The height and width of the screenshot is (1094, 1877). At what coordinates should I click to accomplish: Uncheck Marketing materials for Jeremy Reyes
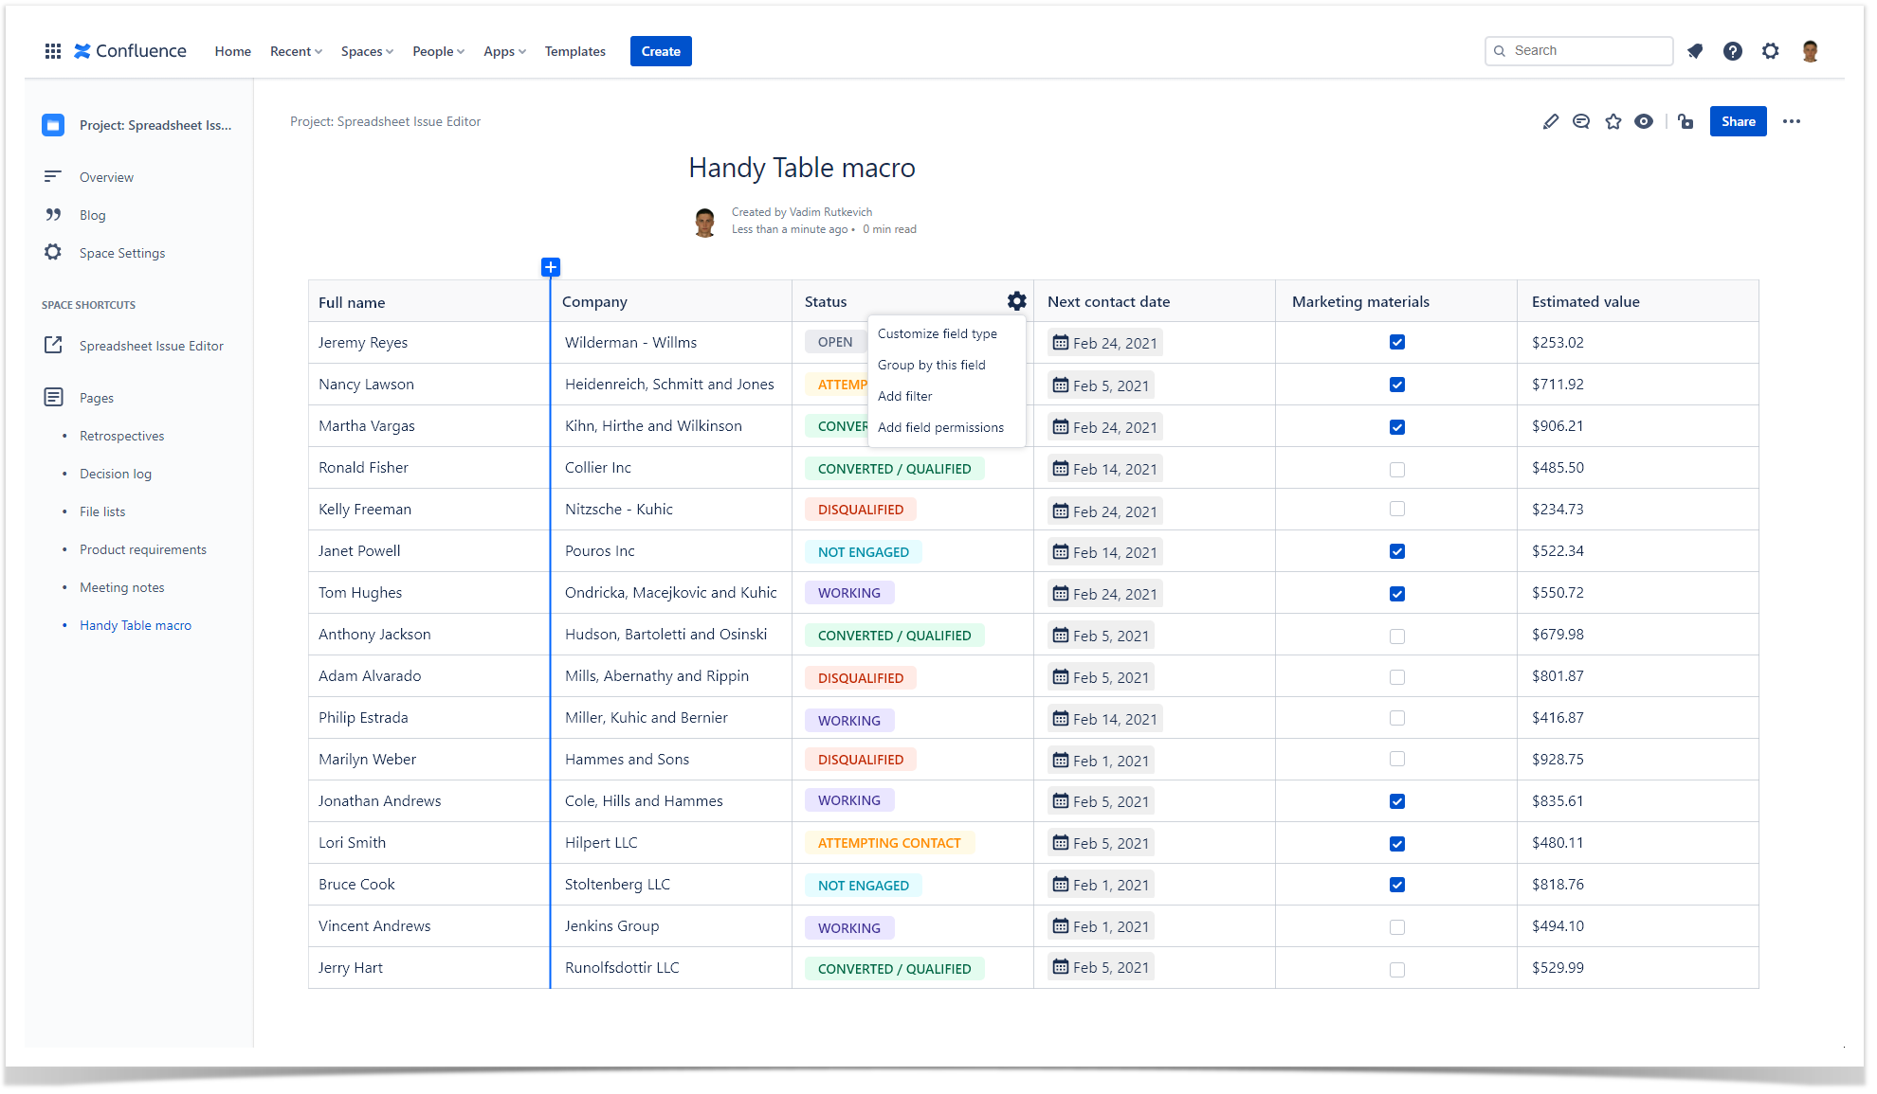tap(1396, 342)
